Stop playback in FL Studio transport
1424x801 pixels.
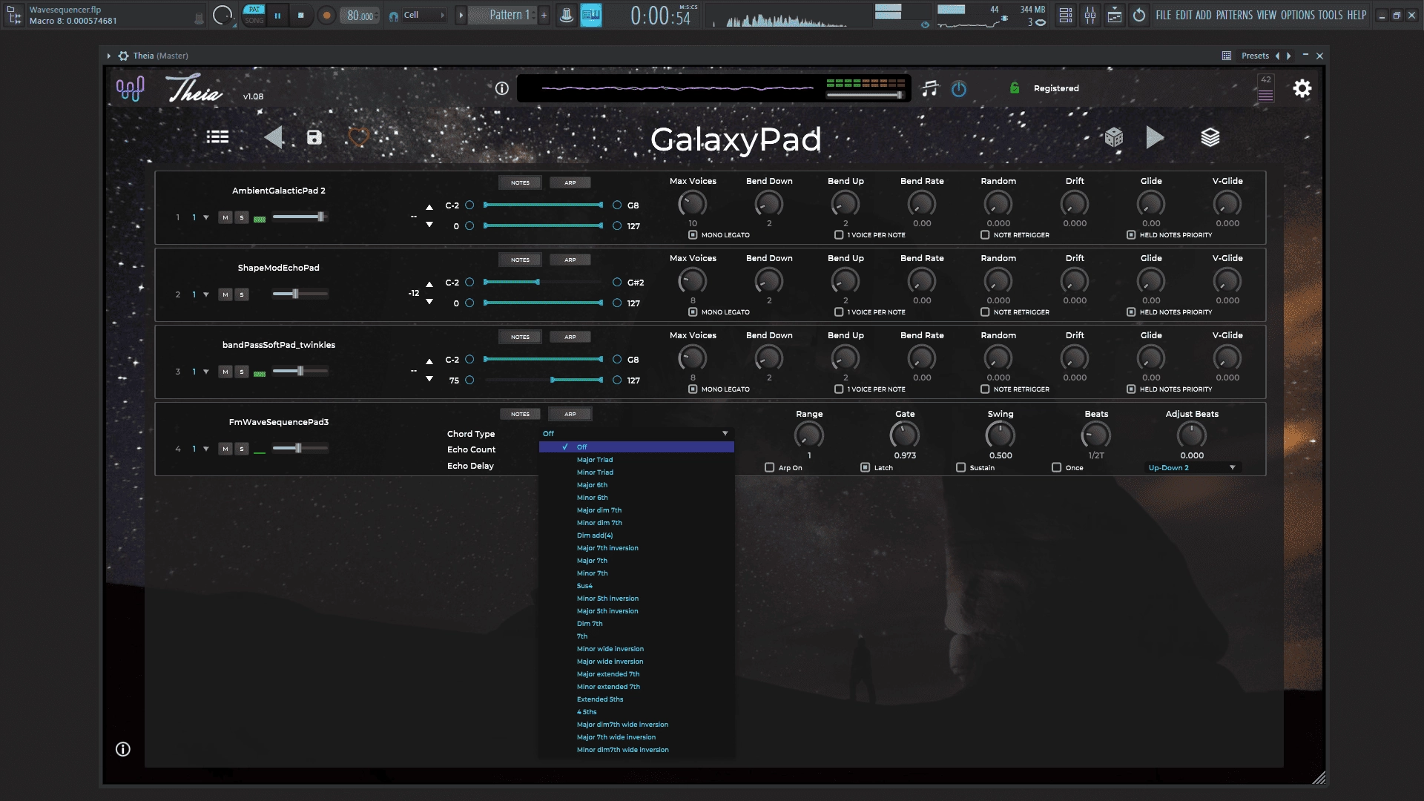point(300,15)
